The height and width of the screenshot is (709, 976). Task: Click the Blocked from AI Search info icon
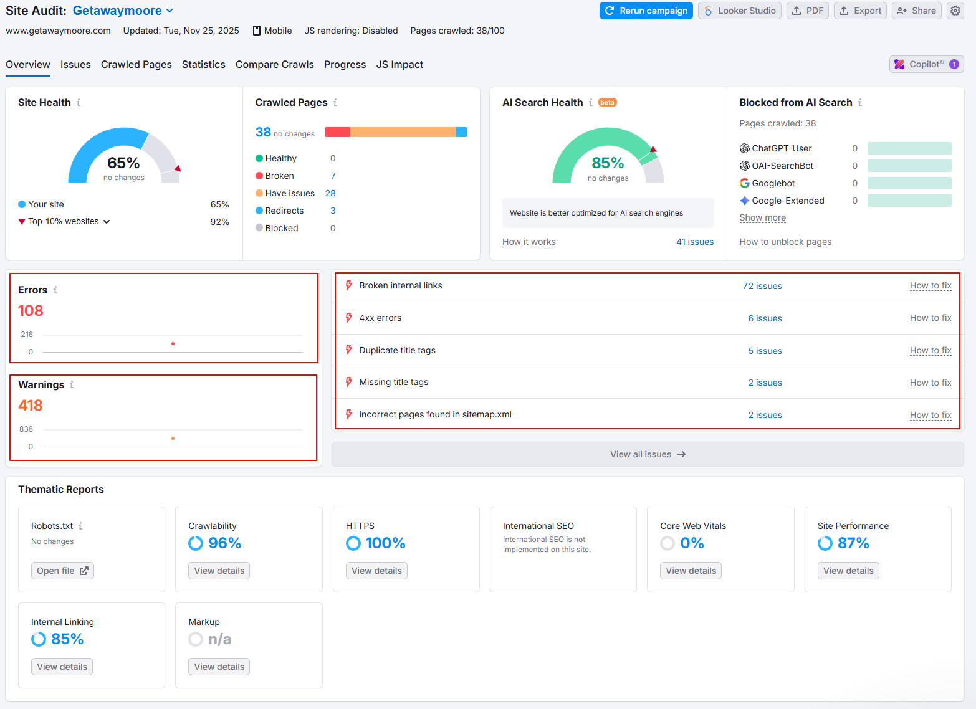point(860,102)
